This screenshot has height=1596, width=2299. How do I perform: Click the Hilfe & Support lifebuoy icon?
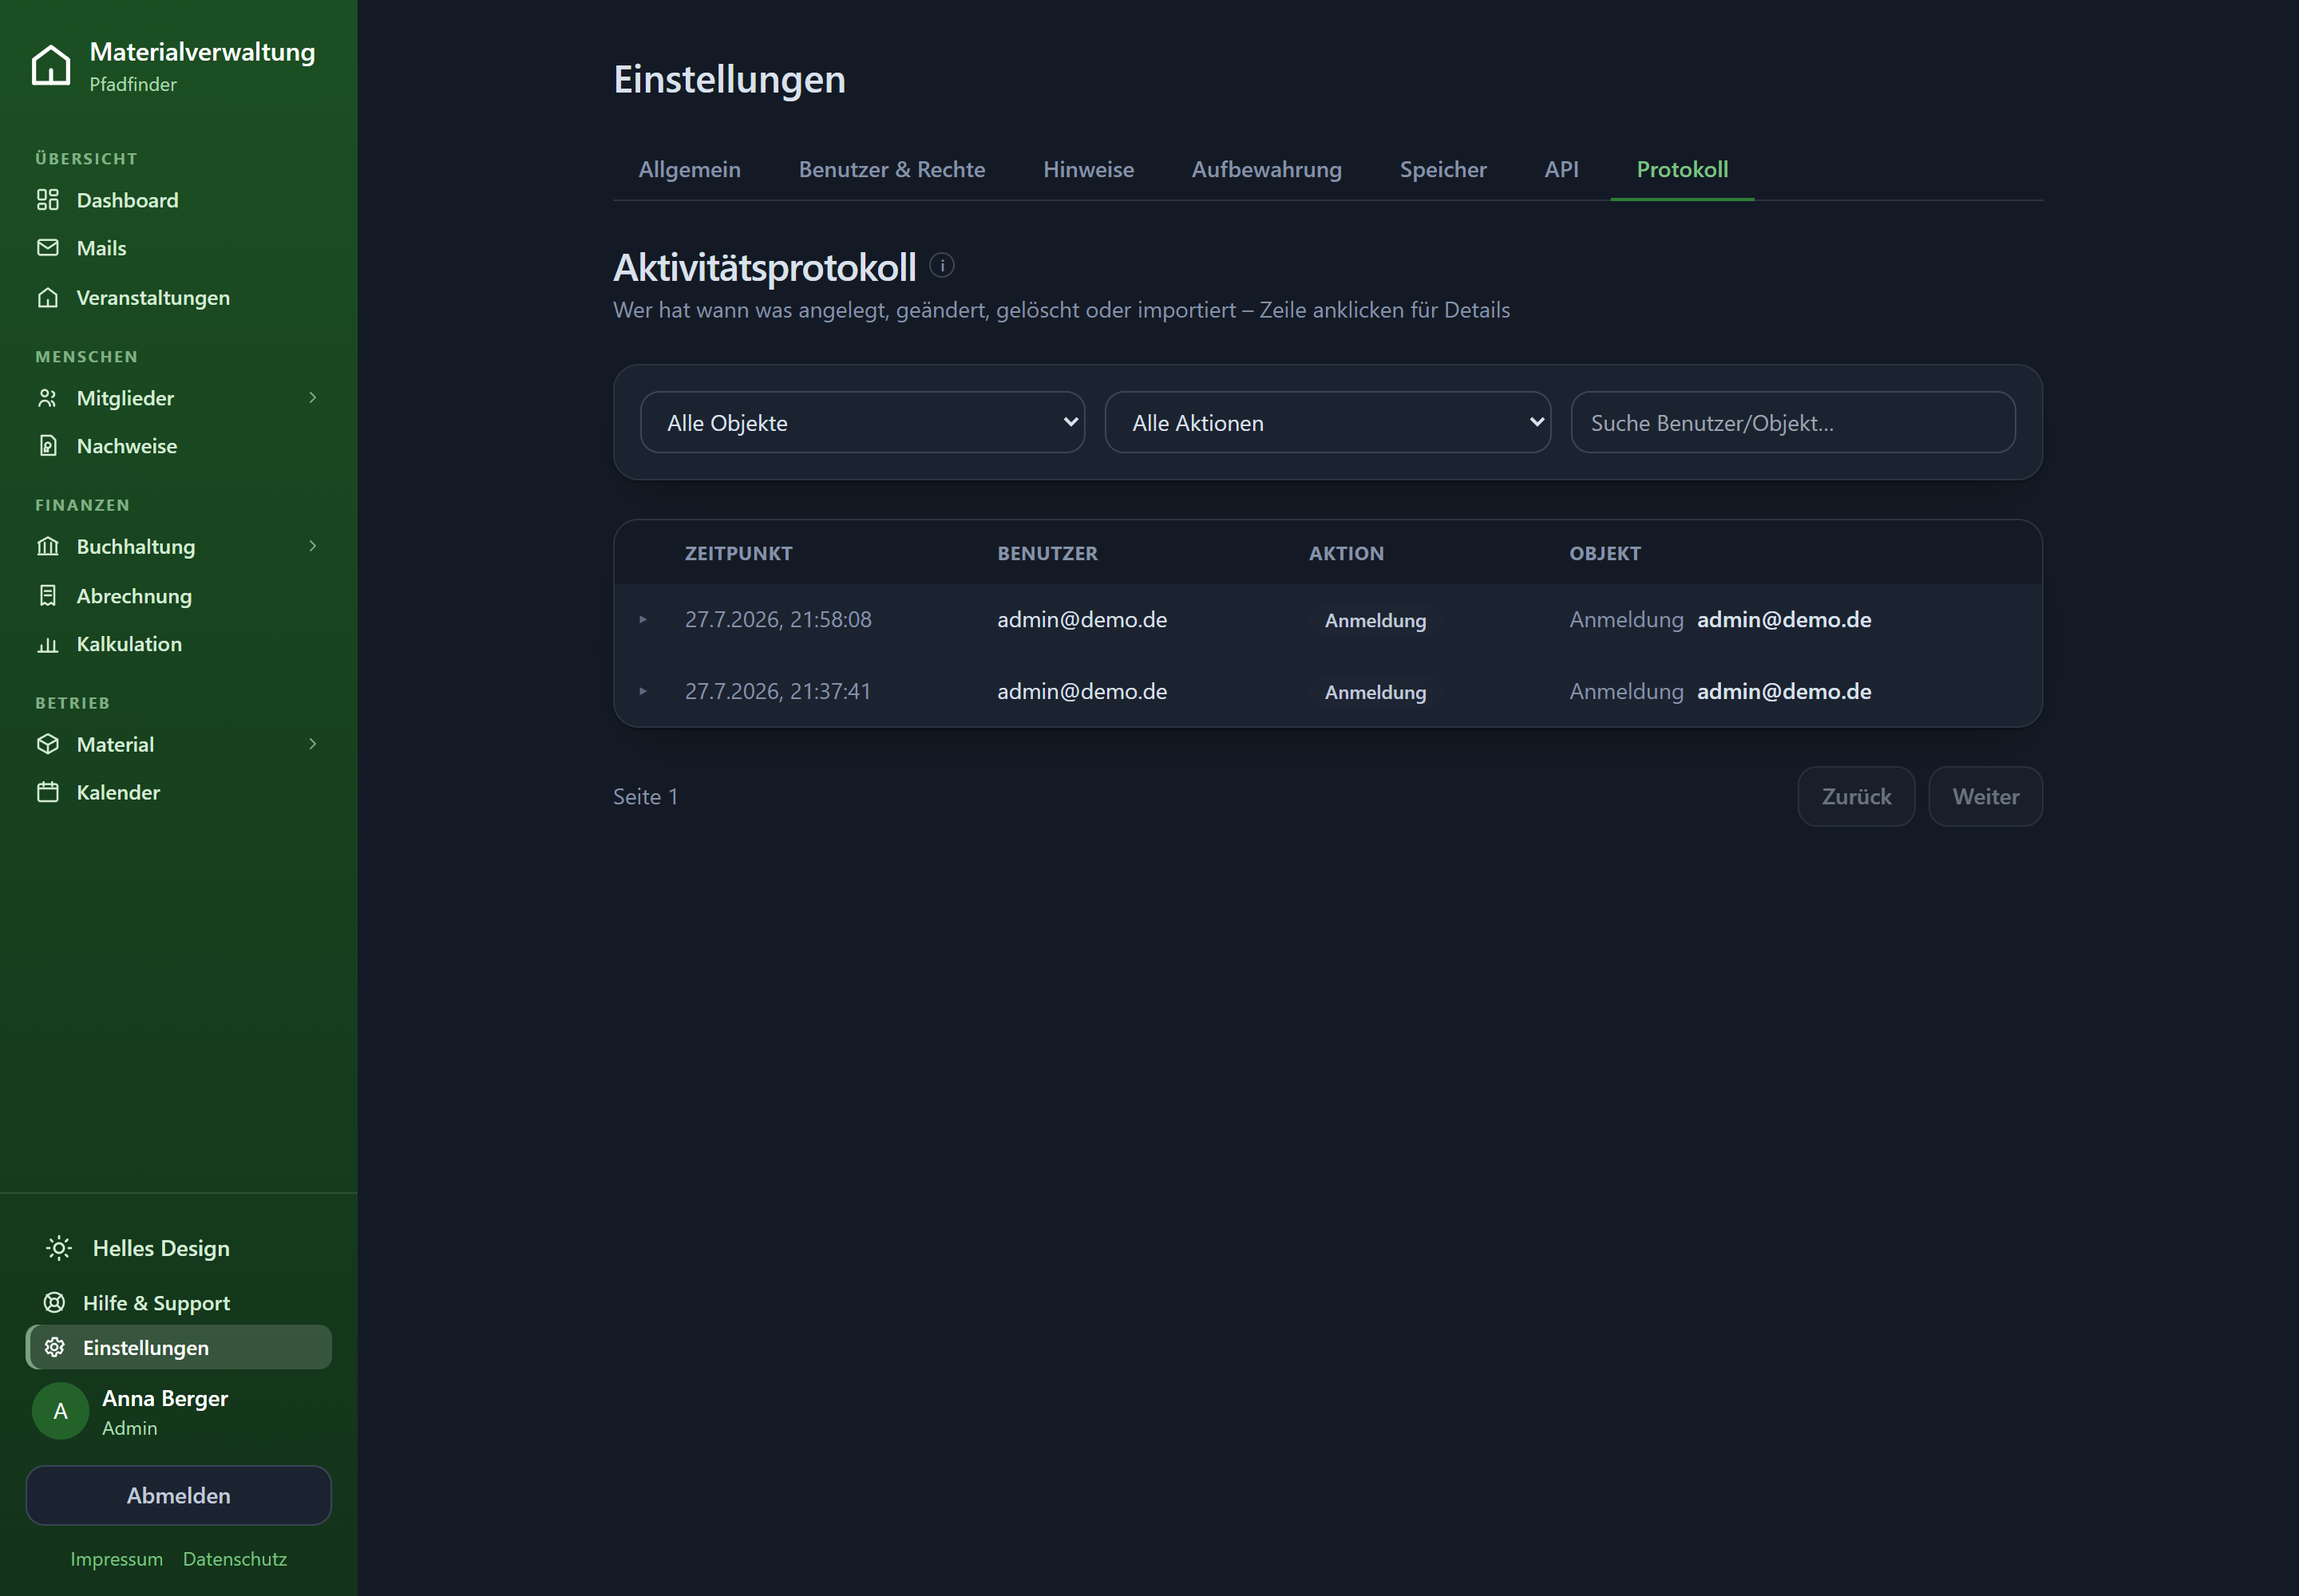55,1302
